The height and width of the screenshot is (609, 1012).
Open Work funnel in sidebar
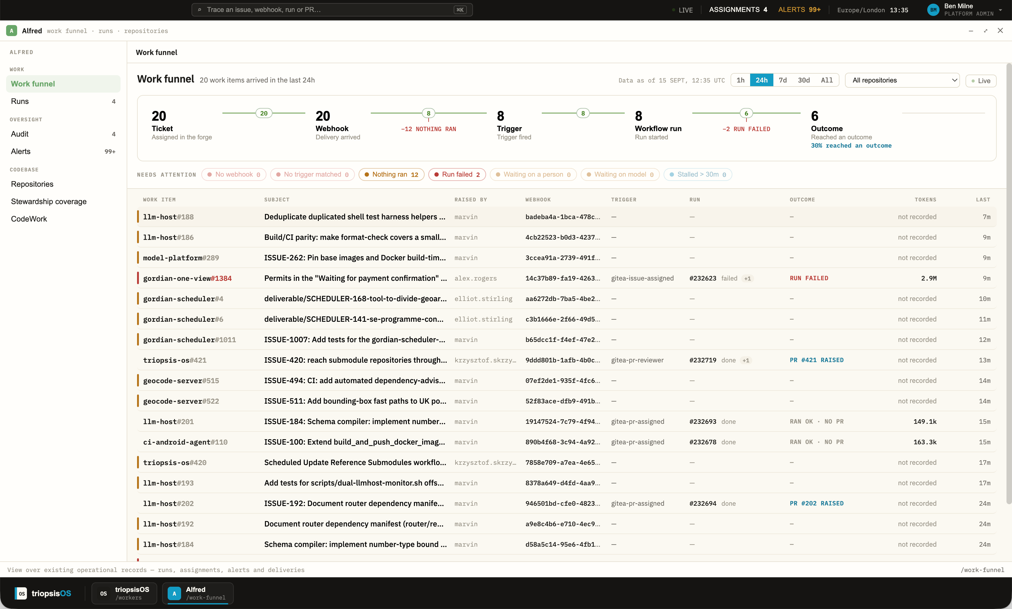(x=63, y=84)
